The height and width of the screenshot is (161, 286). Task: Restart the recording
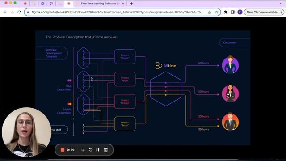90,150
